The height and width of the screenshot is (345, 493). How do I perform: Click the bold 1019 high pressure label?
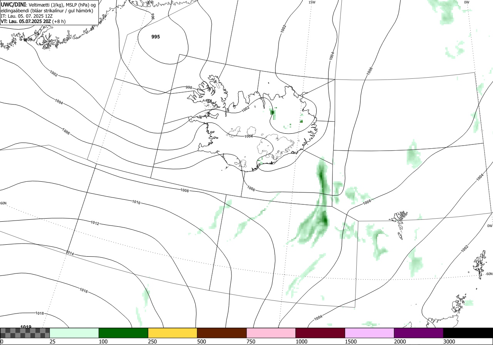[x=26, y=327]
